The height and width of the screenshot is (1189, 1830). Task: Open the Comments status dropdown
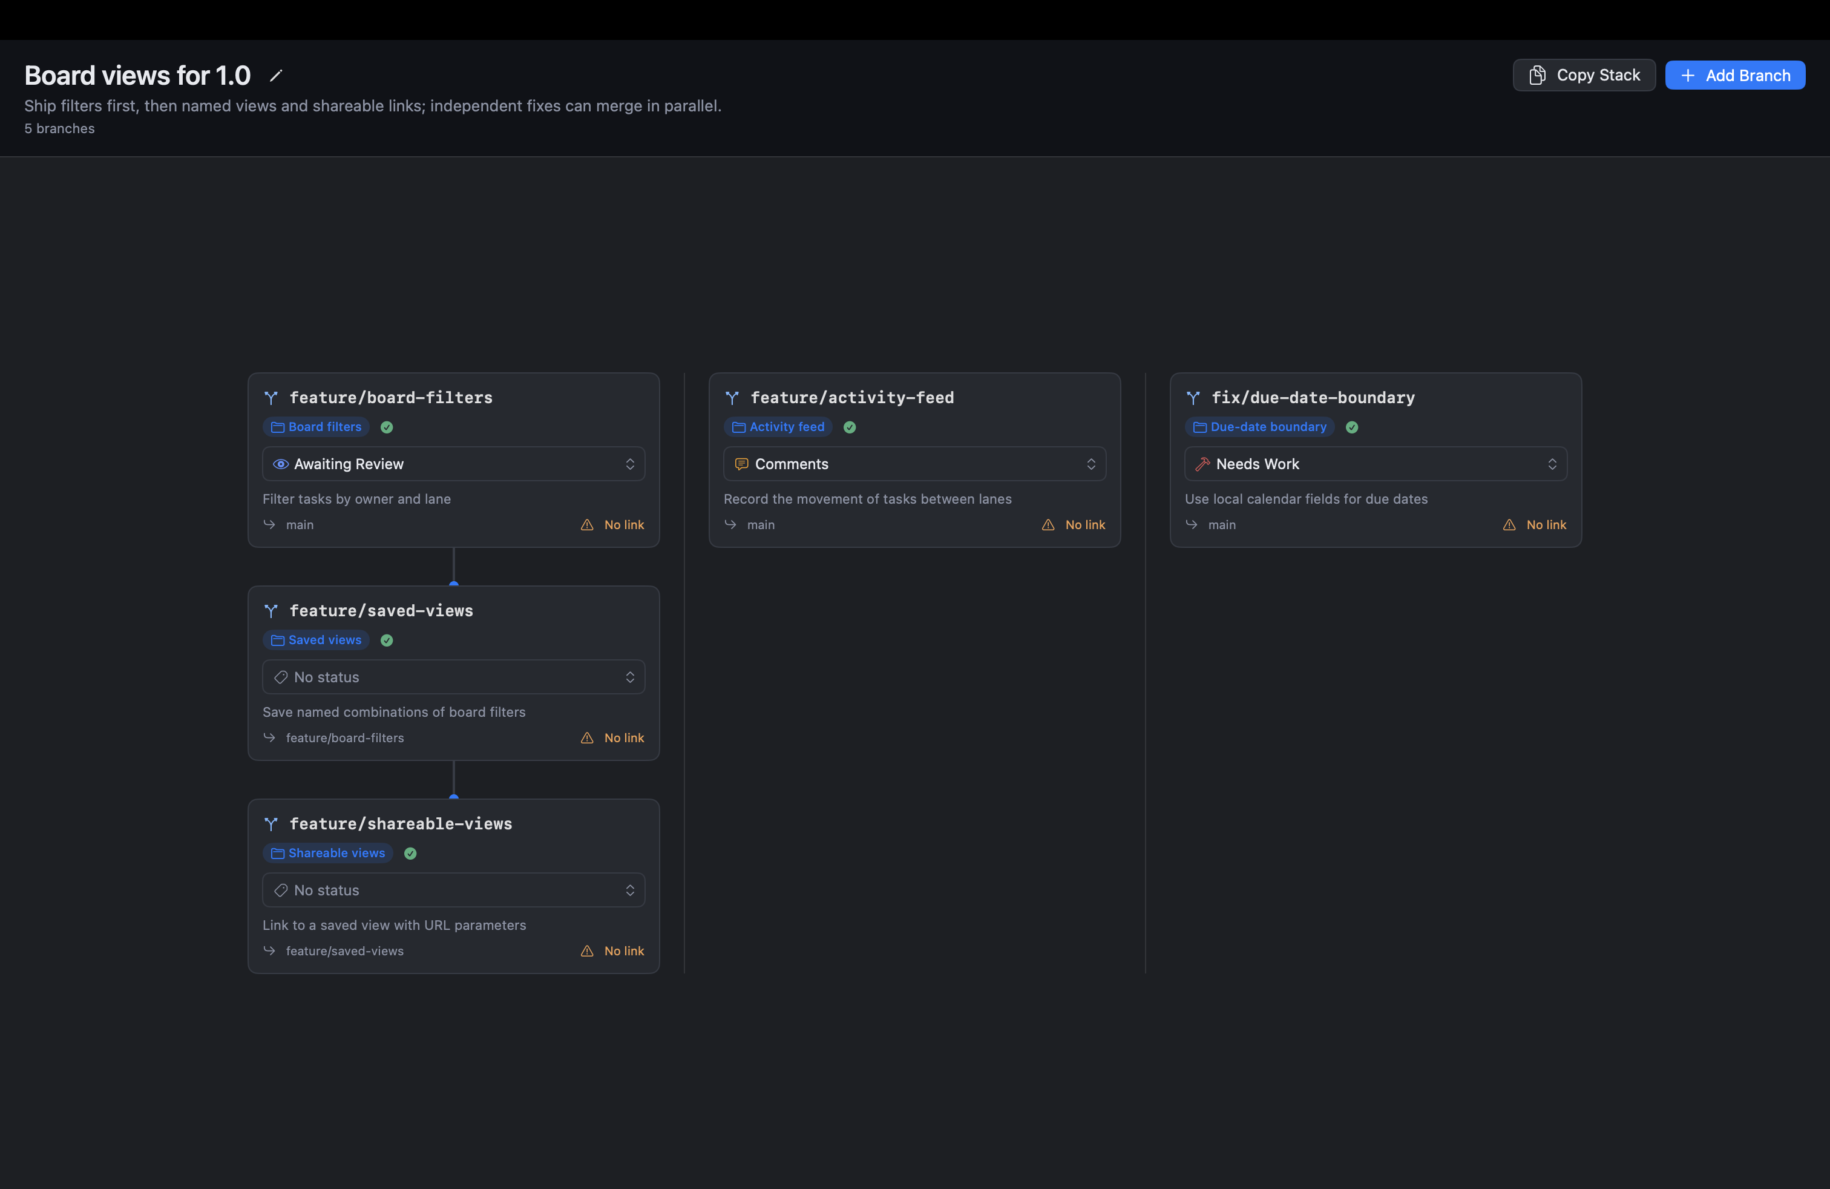click(914, 464)
